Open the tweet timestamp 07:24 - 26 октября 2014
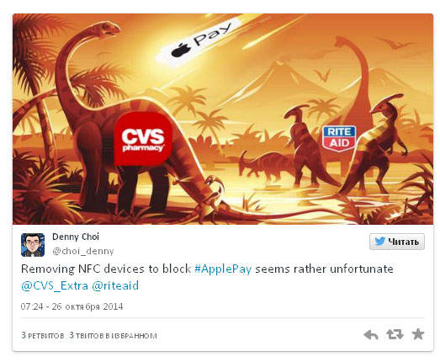Viewport: 440px width, 362px height. coord(72,306)
